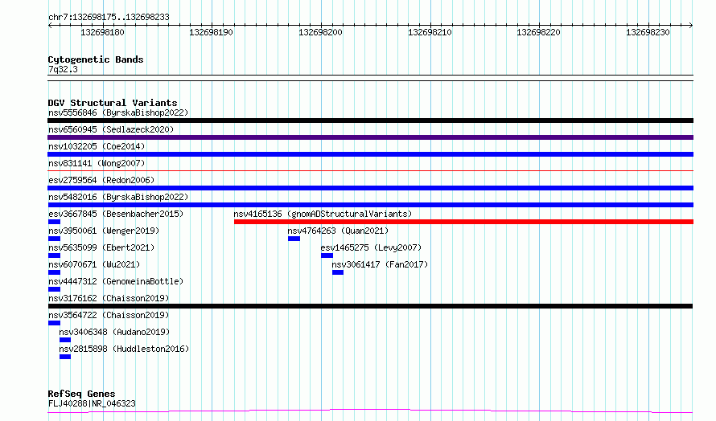The width and height of the screenshot is (716, 421).
Task: Open nsv5635099 (Ebert2021) variant label
Action: tap(101, 247)
